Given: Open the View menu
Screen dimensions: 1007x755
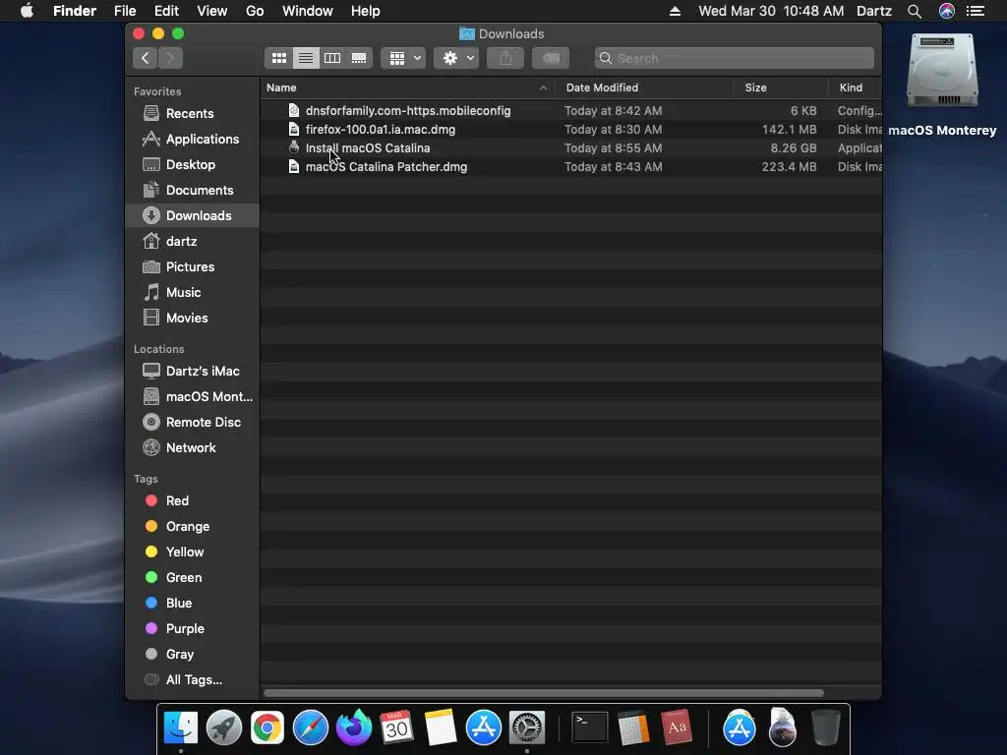Looking at the screenshot, I should tap(212, 11).
